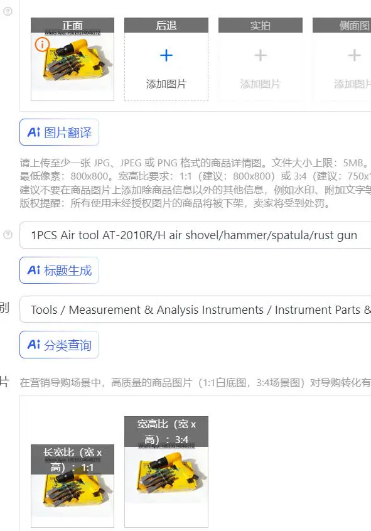Click the text starting 请上传至少一张 JPG
This screenshot has width=371, height=531.
pos(195,163)
